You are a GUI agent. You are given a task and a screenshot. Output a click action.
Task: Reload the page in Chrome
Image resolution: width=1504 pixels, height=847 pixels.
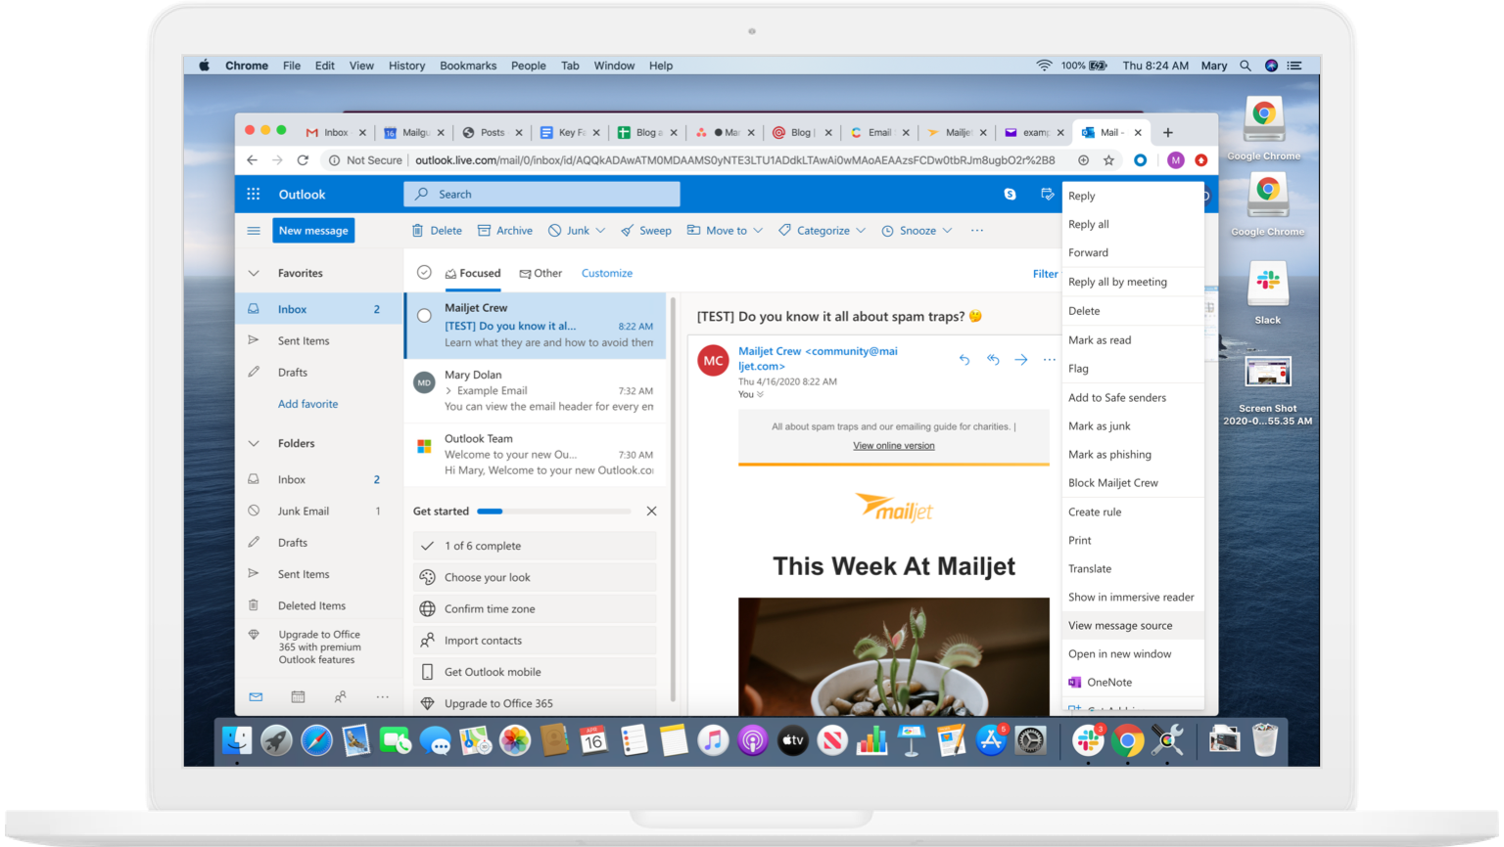coord(303,160)
